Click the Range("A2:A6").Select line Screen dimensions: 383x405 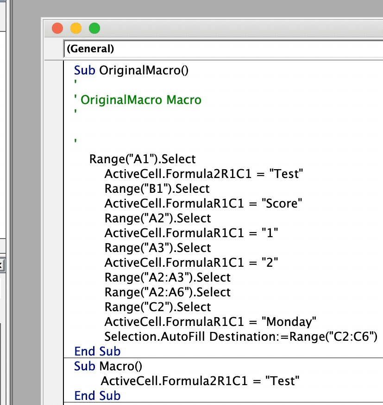point(168,292)
